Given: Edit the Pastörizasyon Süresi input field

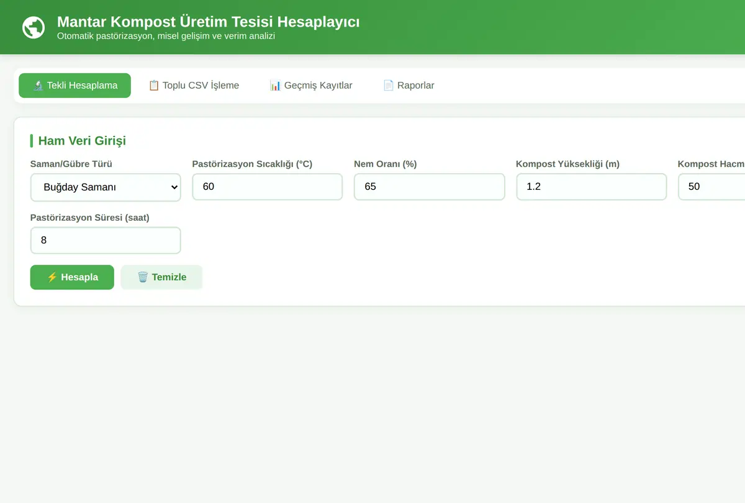Looking at the screenshot, I should click(106, 241).
